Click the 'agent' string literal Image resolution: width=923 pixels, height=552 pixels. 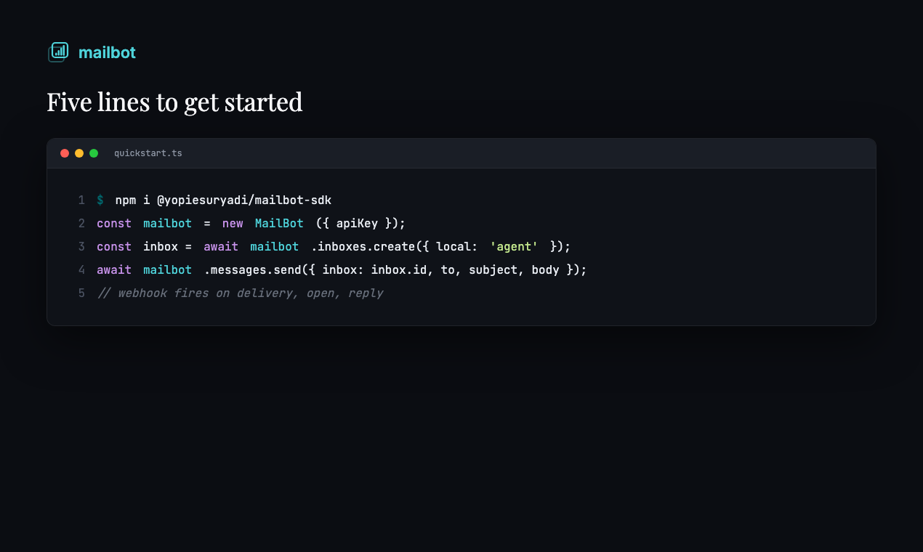point(514,246)
